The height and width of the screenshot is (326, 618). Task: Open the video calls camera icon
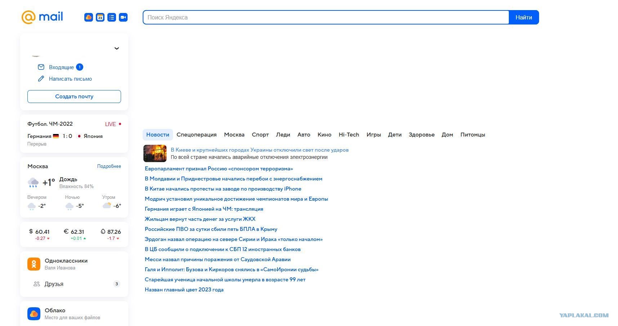pos(123,17)
